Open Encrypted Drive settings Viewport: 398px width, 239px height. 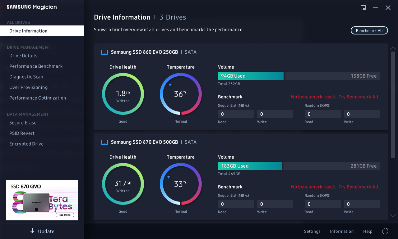(26, 144)
